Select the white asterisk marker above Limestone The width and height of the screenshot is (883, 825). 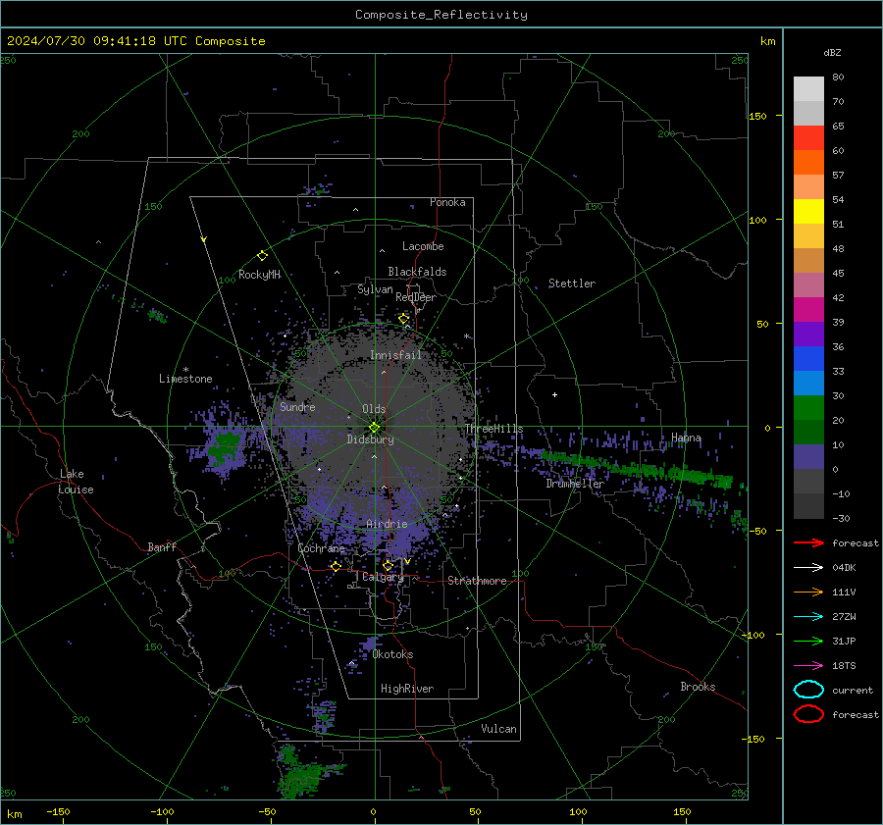click(x=185, y=370)
